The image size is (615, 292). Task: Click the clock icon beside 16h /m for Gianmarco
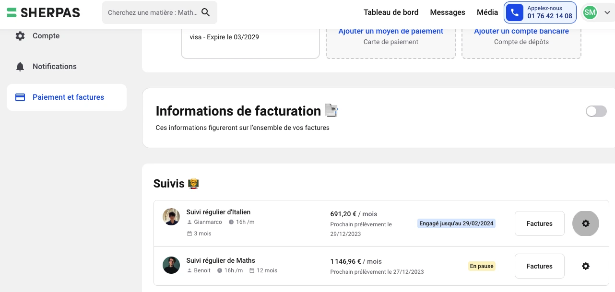[231, 222]
